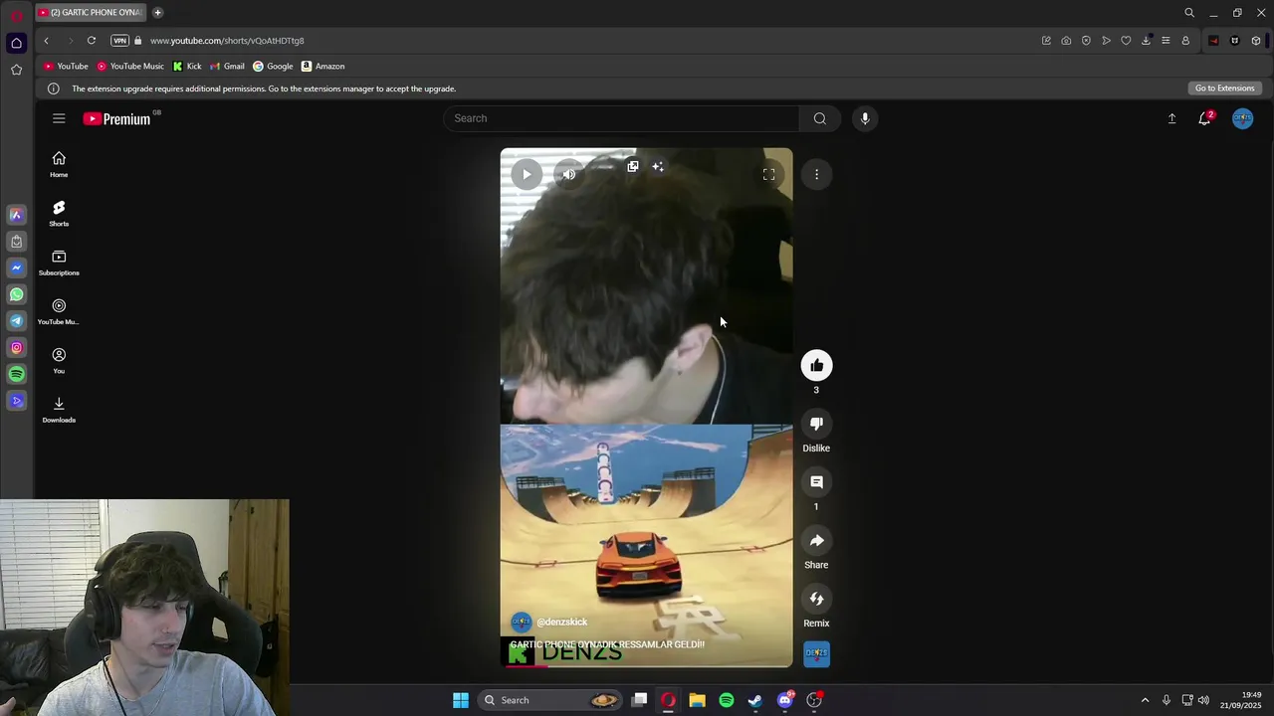Open Steam from the taskbar
This screenshot has width=1274, height=716.
755,700
